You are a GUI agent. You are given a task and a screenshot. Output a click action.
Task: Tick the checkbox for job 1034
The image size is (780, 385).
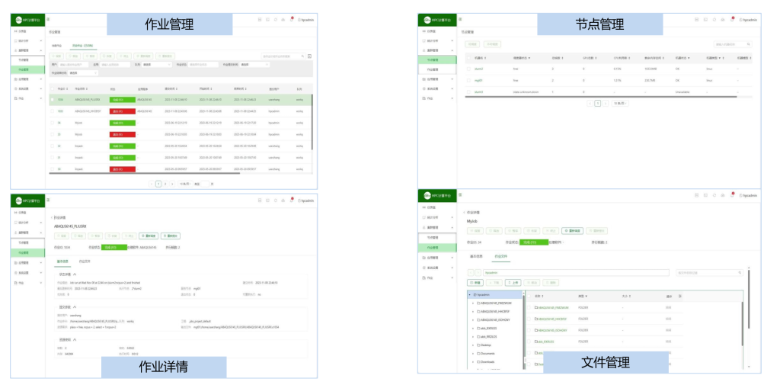pyautogui.click(x=52, y=100)
